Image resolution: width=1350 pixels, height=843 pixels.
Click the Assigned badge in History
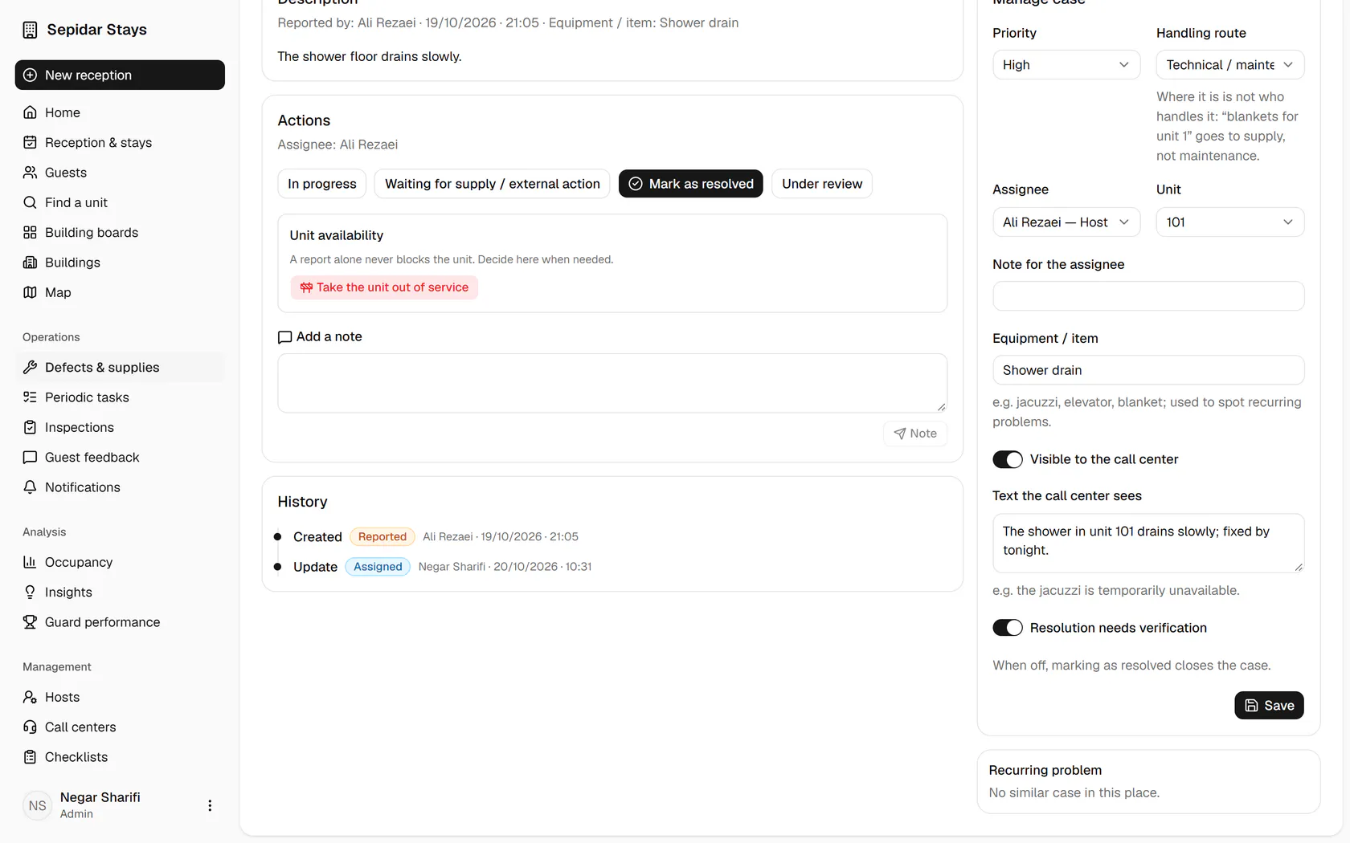378,567
